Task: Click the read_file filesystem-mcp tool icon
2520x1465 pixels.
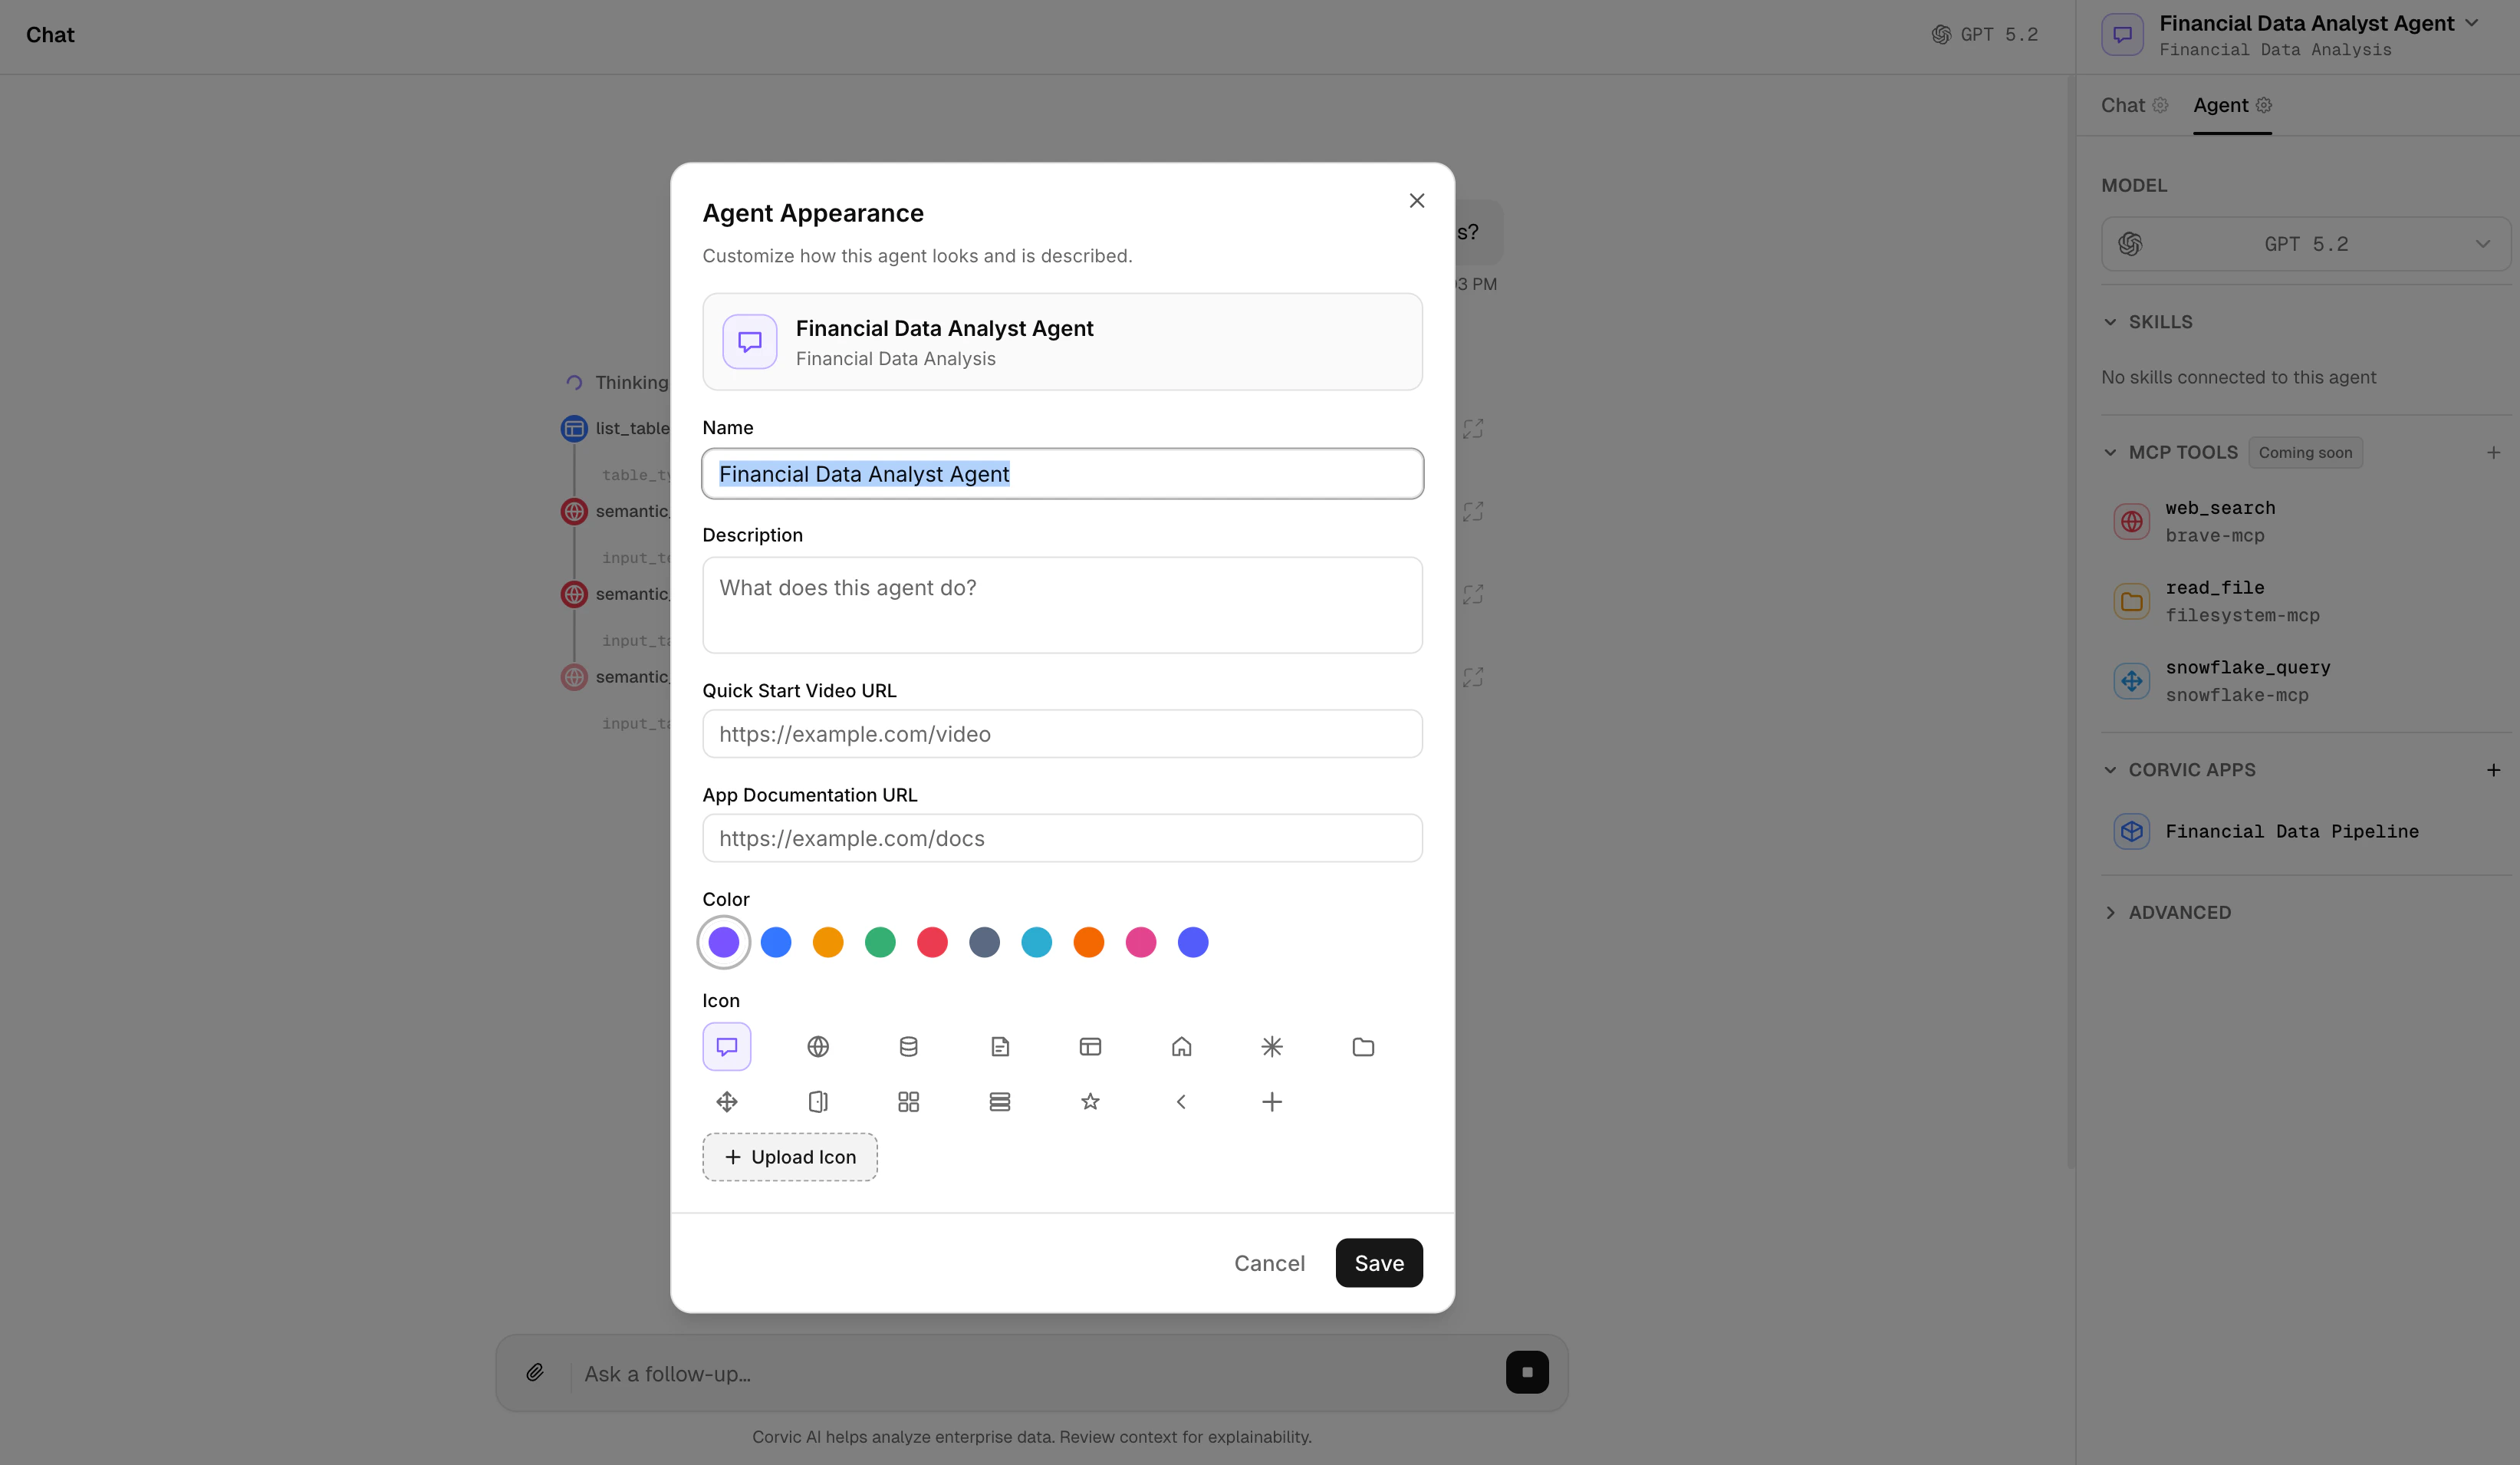Action: click(x=2131, y=601)
